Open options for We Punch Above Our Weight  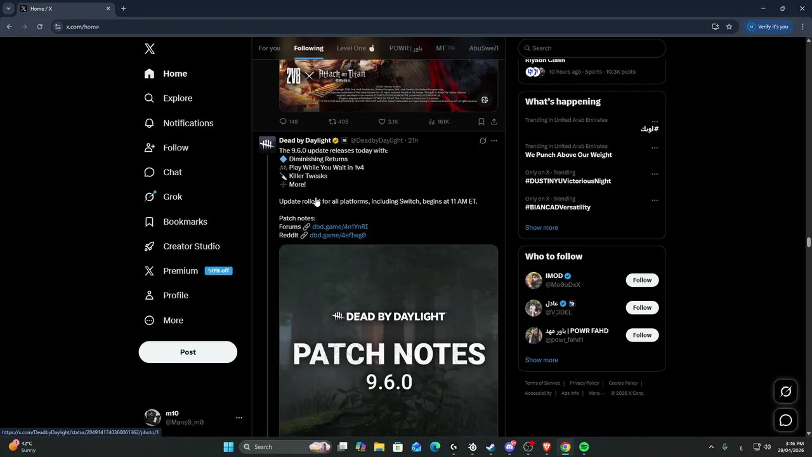click(x=655, y=148)
